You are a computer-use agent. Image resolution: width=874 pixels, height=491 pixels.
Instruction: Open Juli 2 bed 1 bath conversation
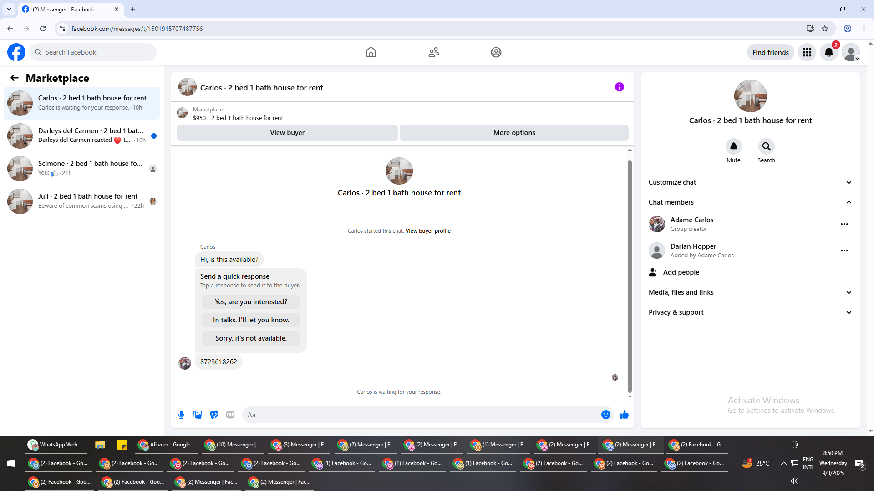click(82, 201)
